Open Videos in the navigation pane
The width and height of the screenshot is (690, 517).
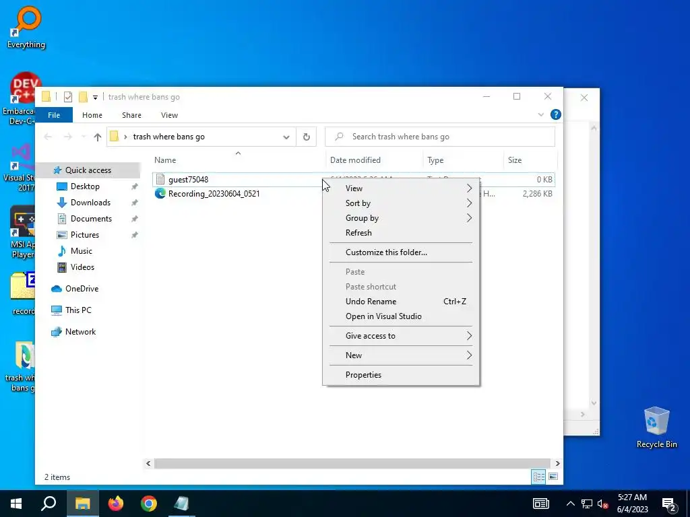coord(82,267)
